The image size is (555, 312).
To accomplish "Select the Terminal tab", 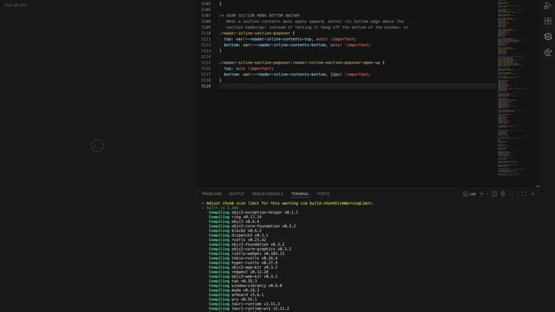I will click(x=300, y=194).
